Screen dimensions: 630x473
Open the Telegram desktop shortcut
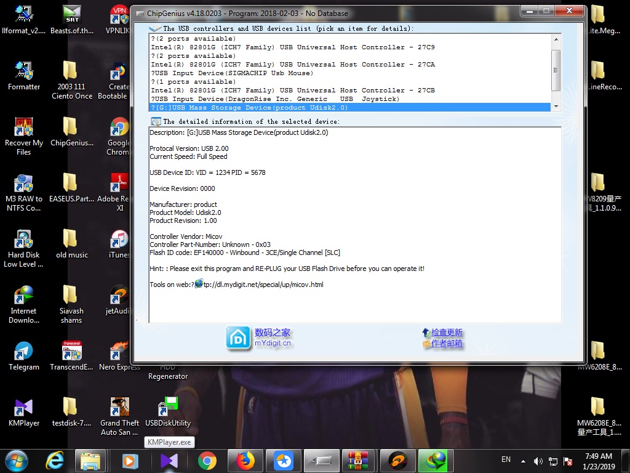coord(24,356)
